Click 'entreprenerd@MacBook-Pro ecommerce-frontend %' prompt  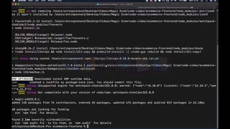(49, 126)
